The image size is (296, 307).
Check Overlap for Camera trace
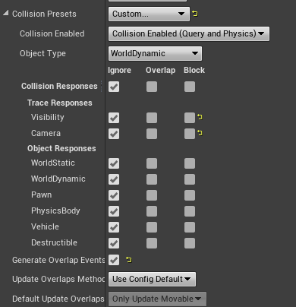[x=152, y=134]
